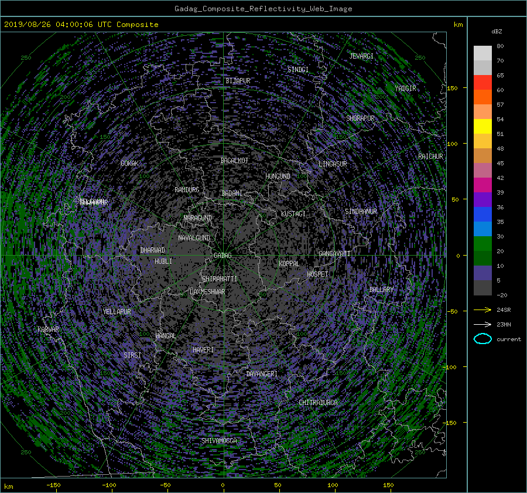The height and width of the screenshot is (493, 527).
Task: Click the 100 tick on bottom axis
Action: [x=333, y=485]
